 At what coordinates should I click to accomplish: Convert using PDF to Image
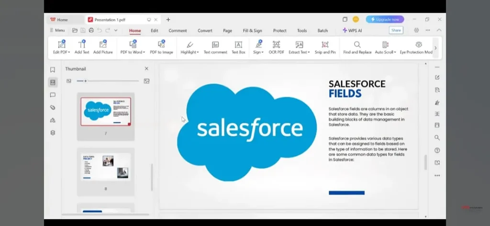161,47
